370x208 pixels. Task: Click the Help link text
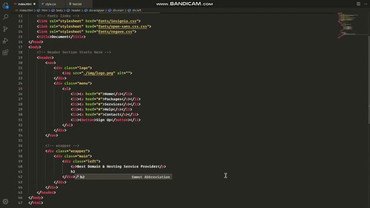pyautogui.click(x=109, y=109)
